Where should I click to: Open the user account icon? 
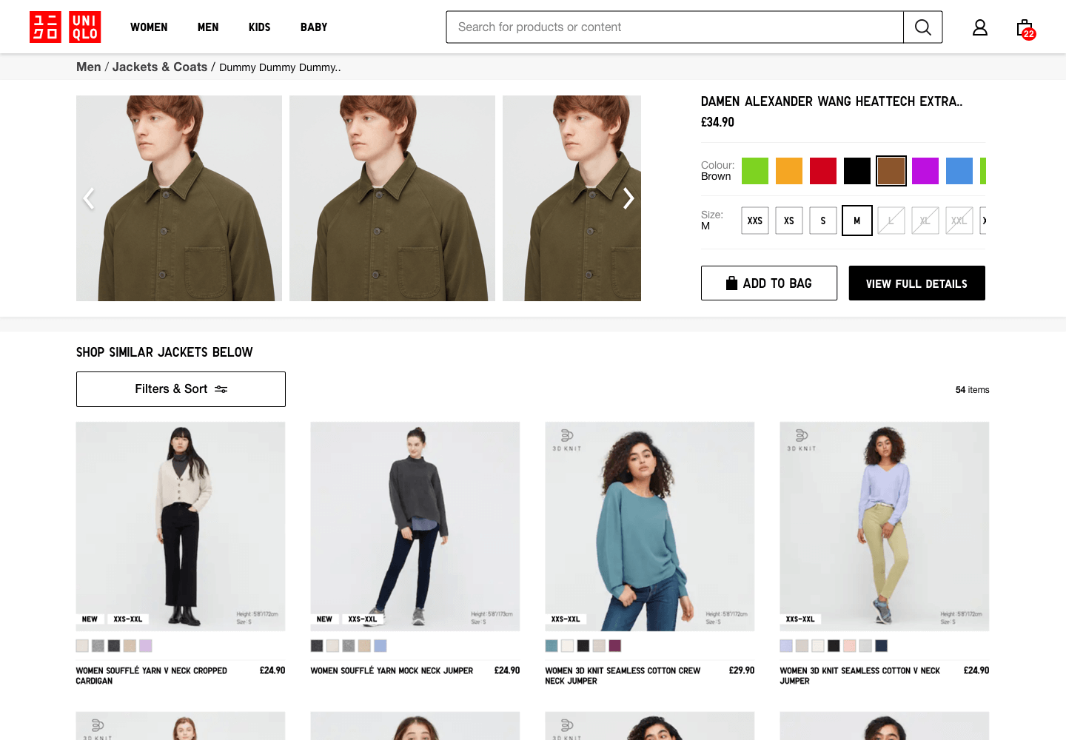[x=980, y=27]
